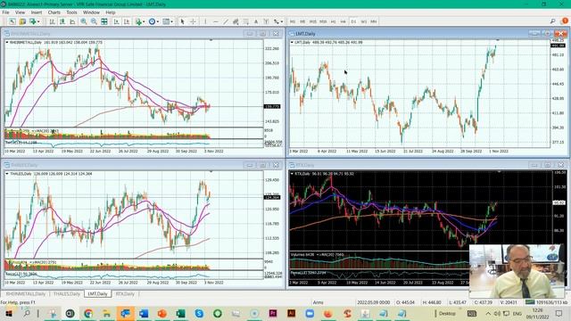The width and height of the screenshot is (571, 321).
Task: Switch to candlestick chart mode
Action: (62, 21)
